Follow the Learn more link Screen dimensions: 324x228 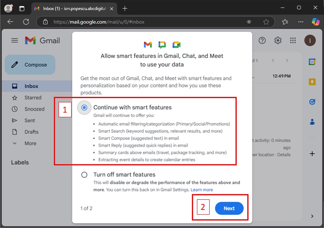tap(202, 190)
